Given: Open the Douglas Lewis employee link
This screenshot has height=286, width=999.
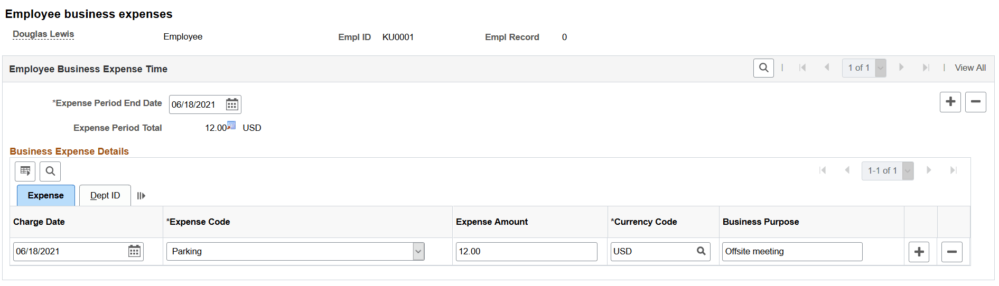Looking at the screenshot, I should pyautogui.click(x=43, y=34).
